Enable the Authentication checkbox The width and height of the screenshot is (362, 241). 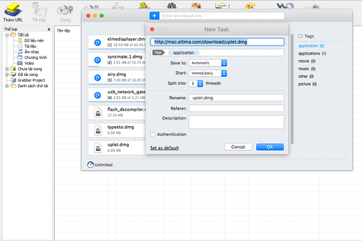pyautogui.click(x=153, y=134)
